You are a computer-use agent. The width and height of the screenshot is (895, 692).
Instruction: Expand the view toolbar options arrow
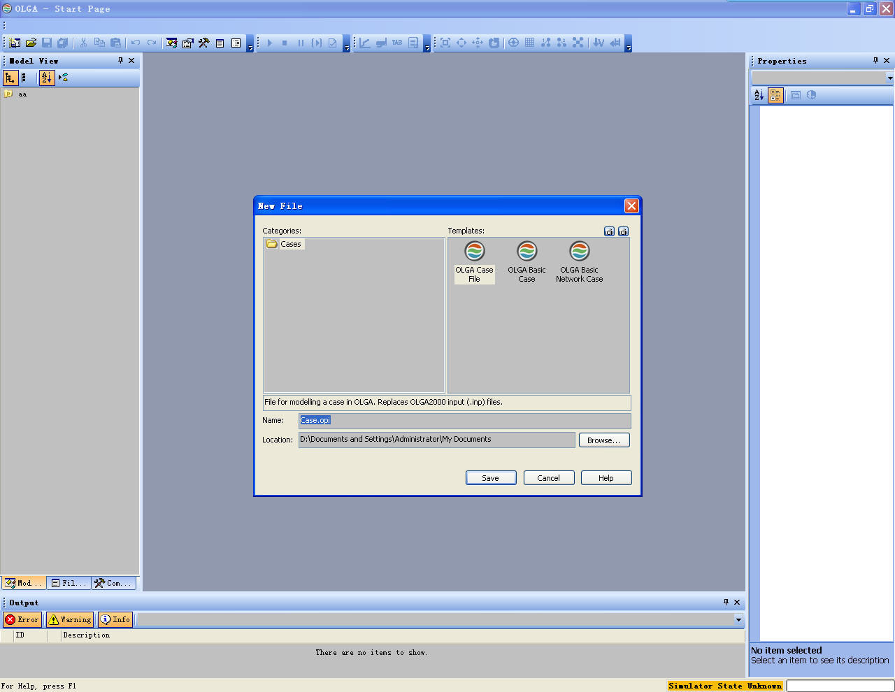tap(629, 44)
